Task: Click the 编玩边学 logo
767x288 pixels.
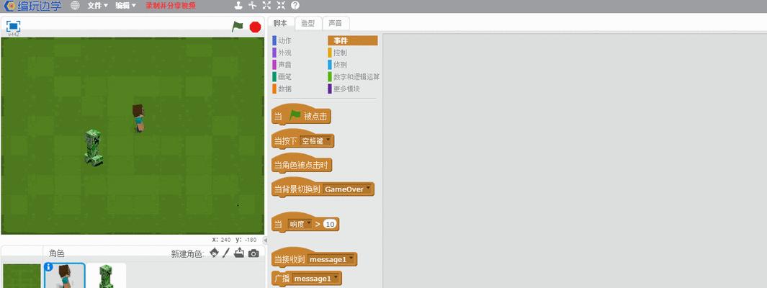Action: [33, 6]
